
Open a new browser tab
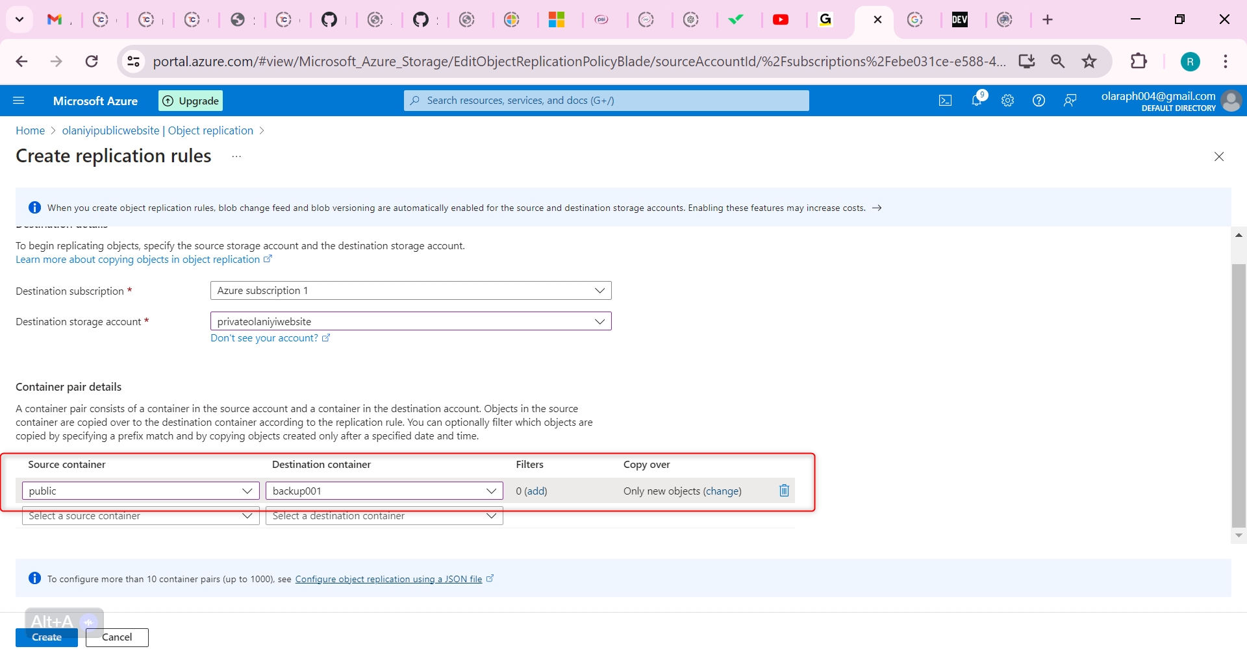tap(1048, 19)
